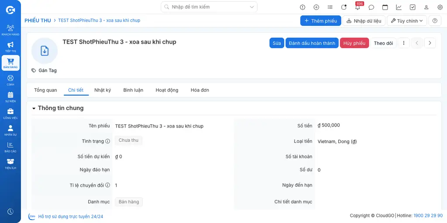Open the chat bubble icon
Screen dimensions: 447x223
(371, 7)
